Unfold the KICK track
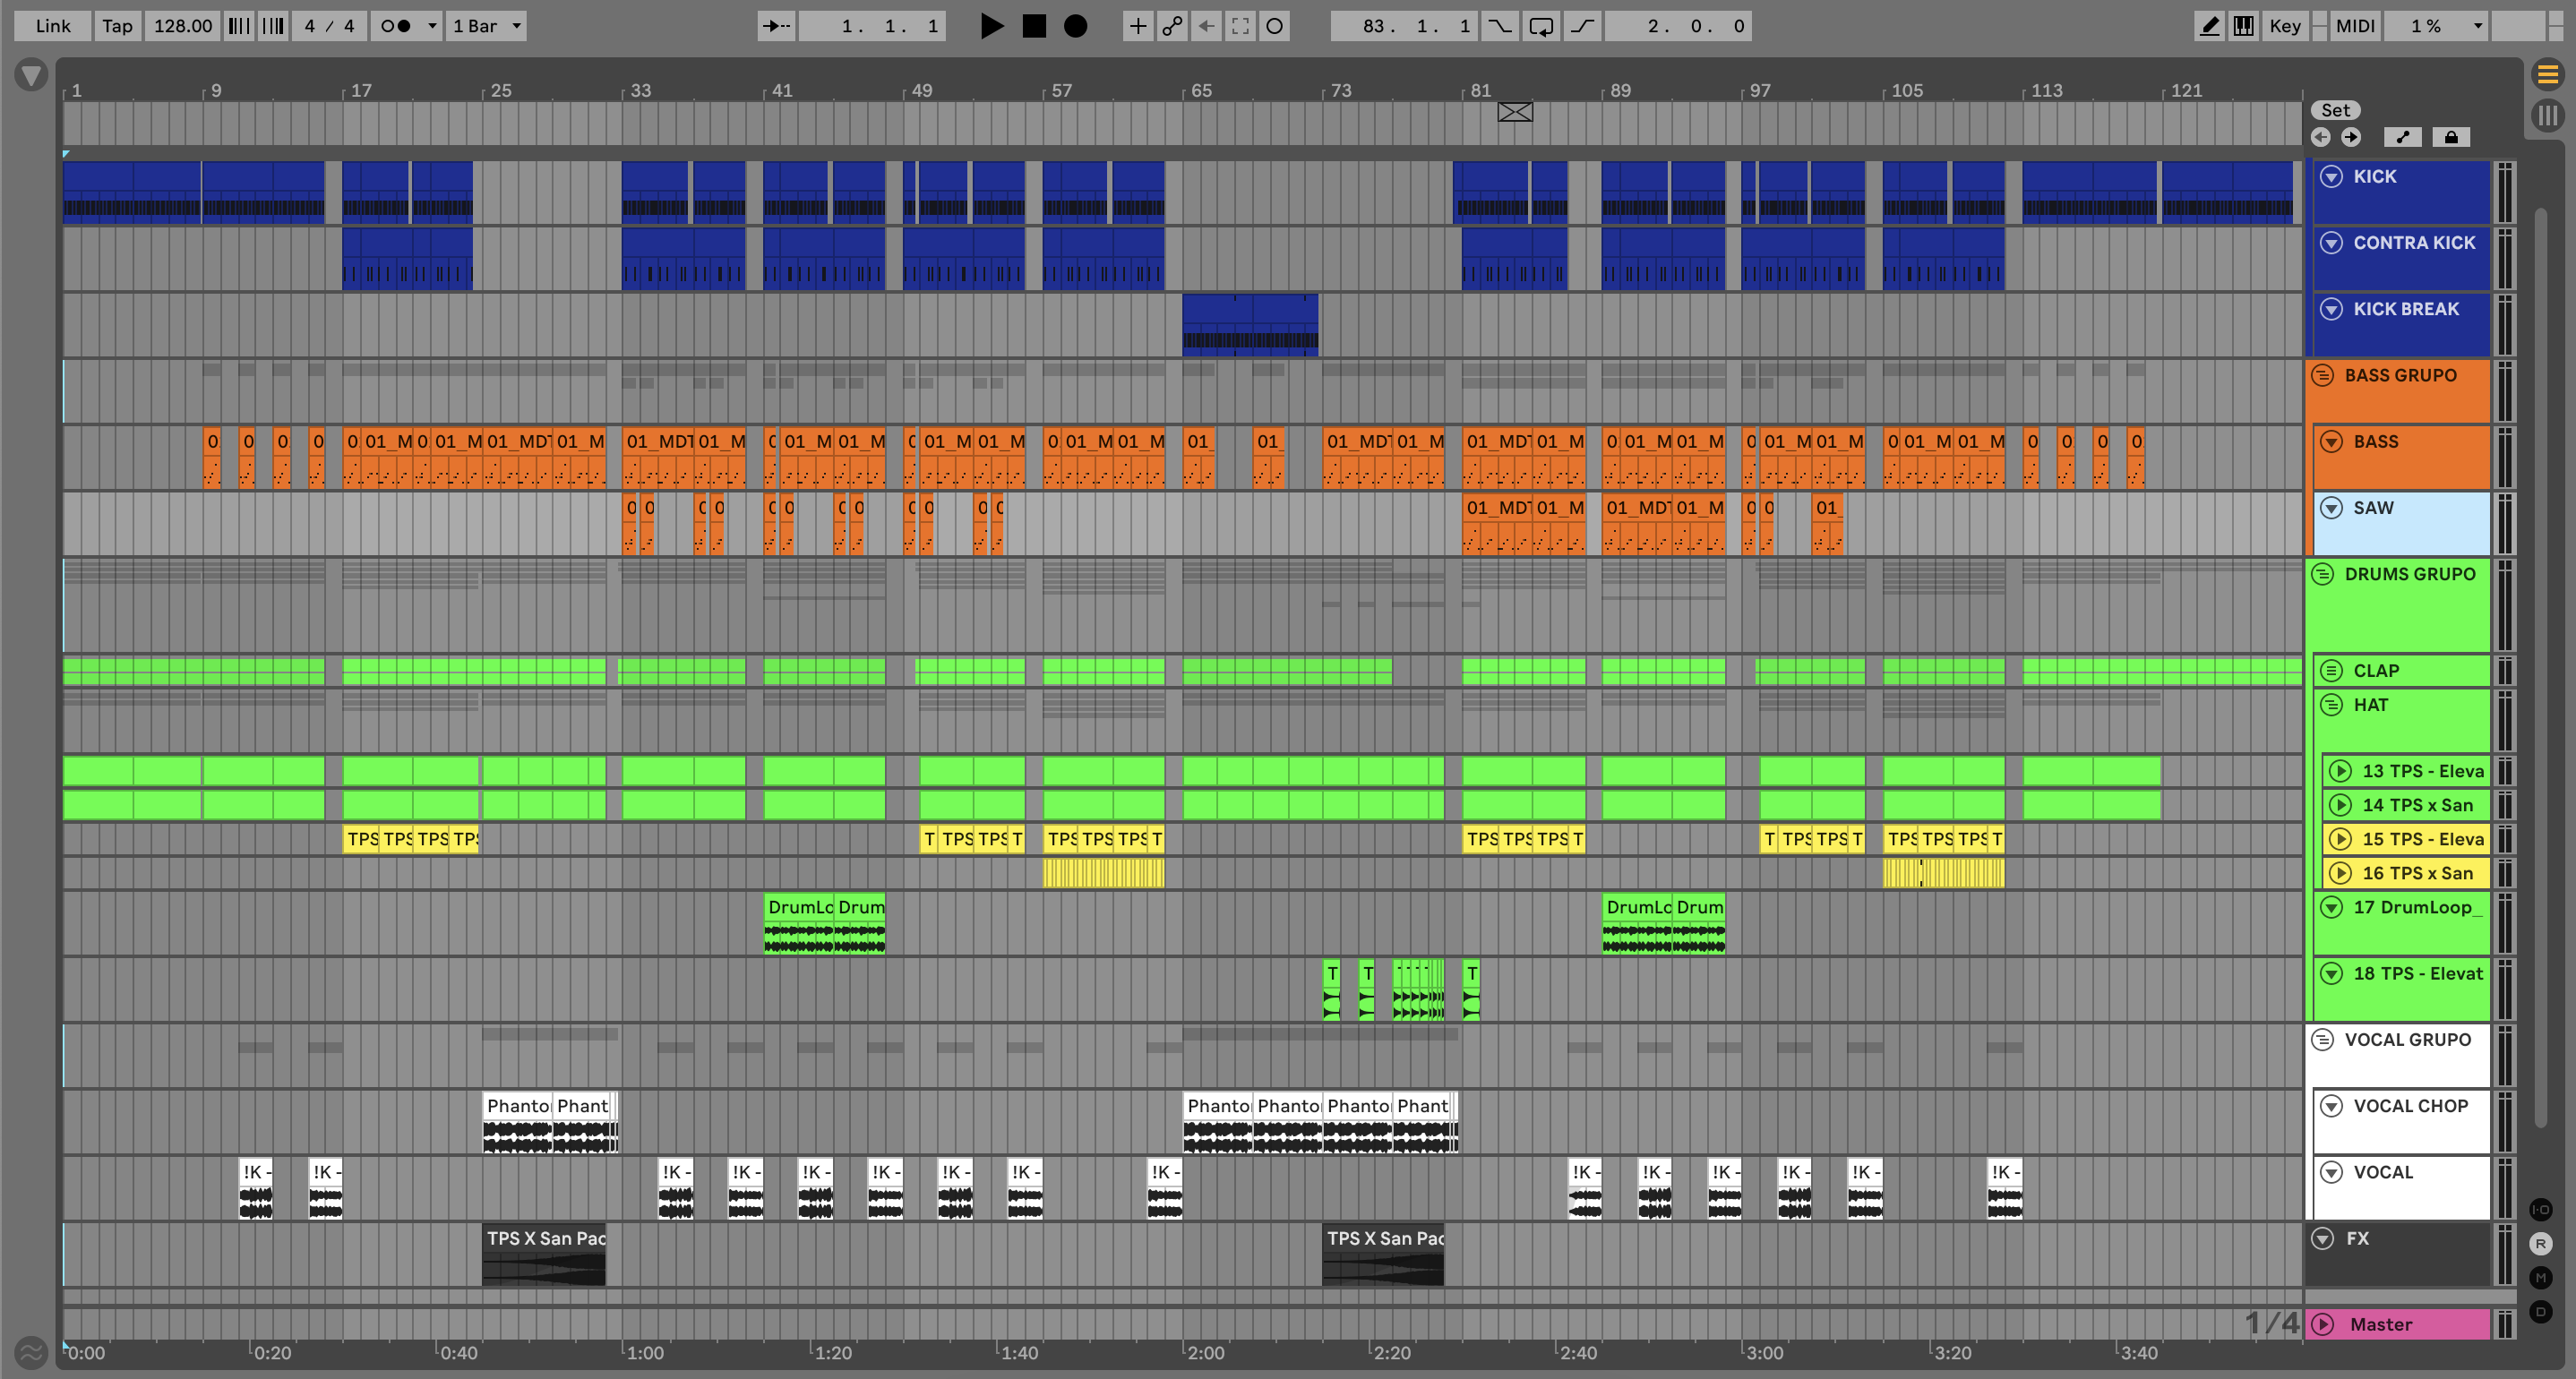This screenshot has width=2576, height=1379. 2331,176
